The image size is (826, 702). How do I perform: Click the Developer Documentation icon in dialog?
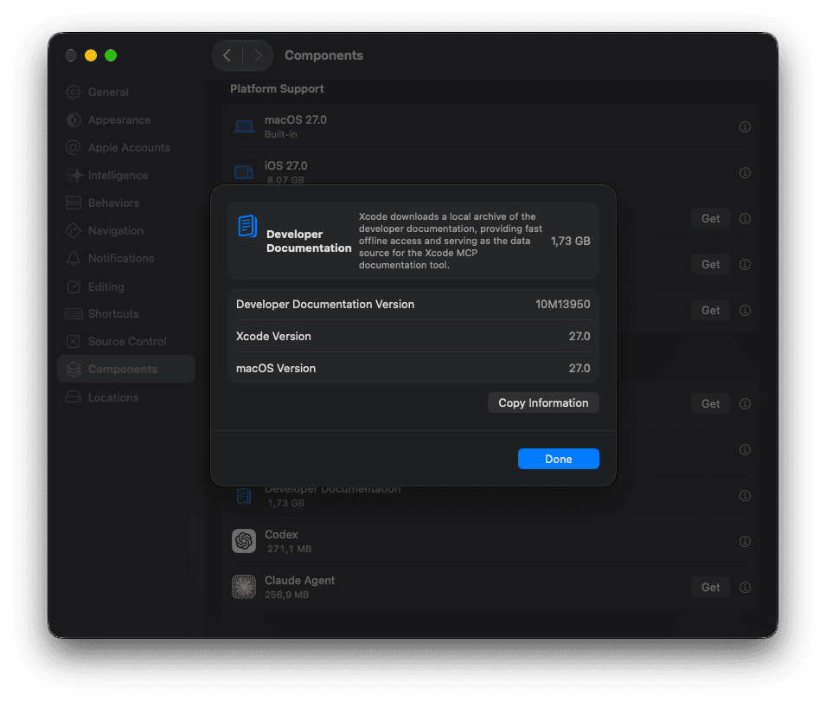tap(247, 226)
